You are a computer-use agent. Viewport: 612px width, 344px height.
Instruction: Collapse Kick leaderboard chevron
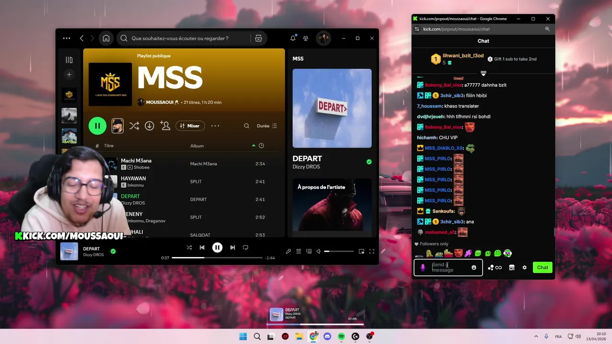(x=483, y=73)
